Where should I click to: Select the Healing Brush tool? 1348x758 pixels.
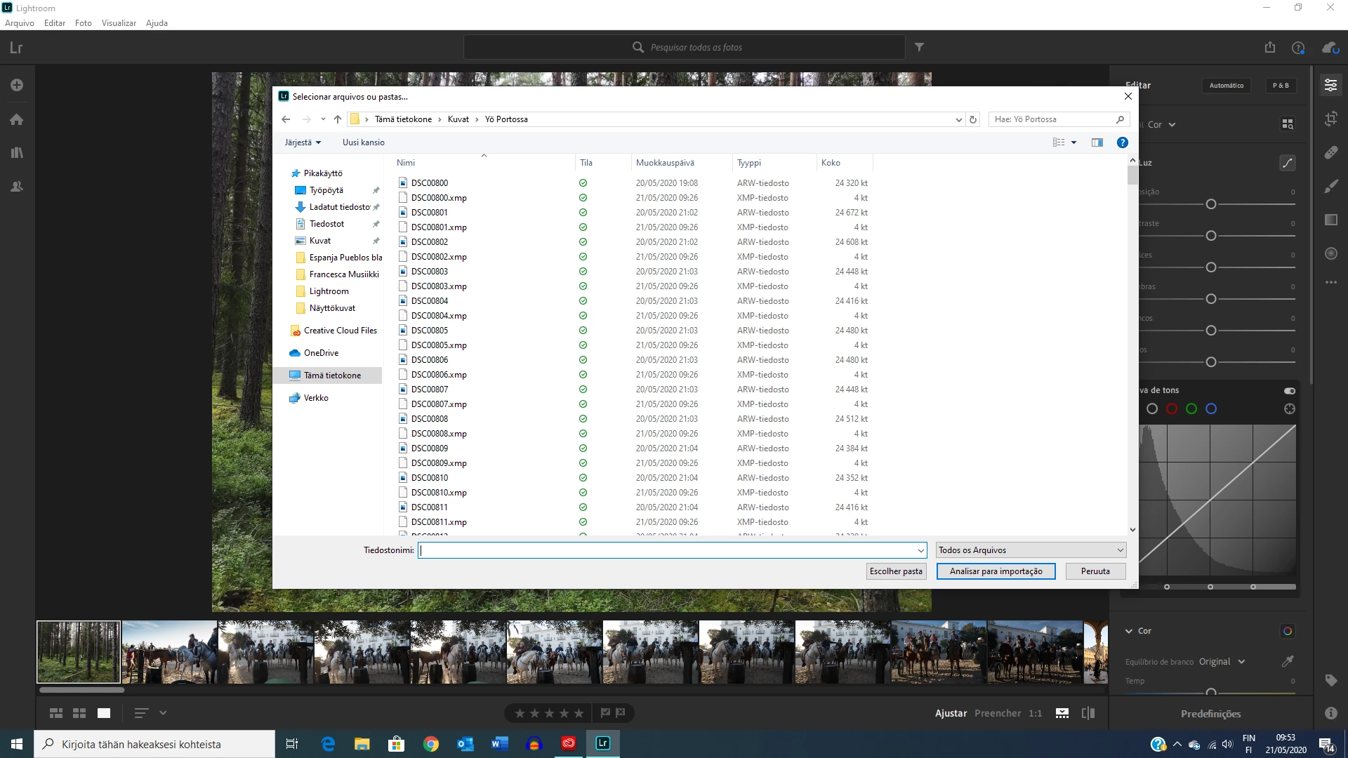click(x=1330, y=152)
